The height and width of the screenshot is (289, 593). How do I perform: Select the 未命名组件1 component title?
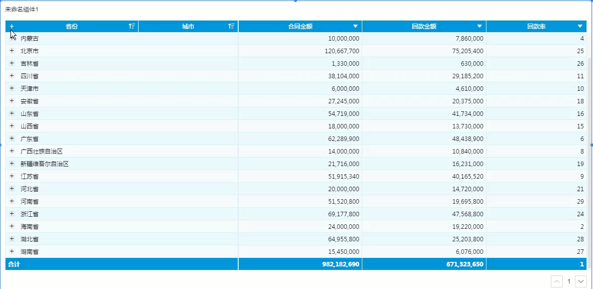click(x=22, y=10)
